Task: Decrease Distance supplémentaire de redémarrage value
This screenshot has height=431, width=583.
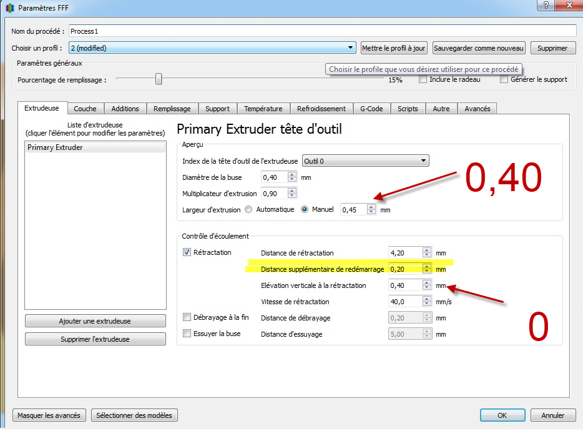Action: click(427, 272)
